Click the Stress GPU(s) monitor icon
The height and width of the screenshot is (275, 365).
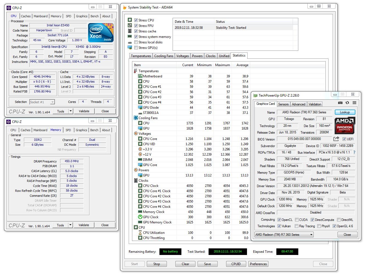pos(130,48)
